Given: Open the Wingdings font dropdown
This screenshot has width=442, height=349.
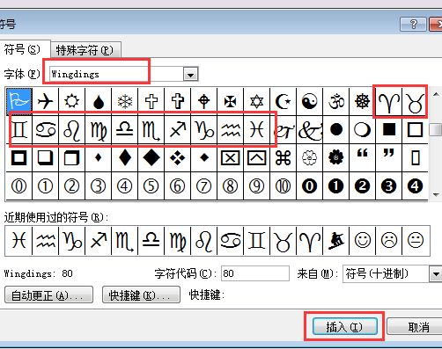Looking at the screenshot, I should pyautogui.click(x=190, y=75).
